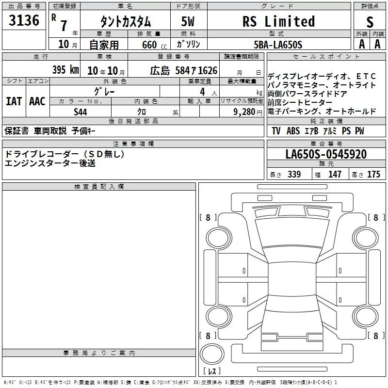
Task: Select the exterior color グレー
Action: click(x=104, y=92)
